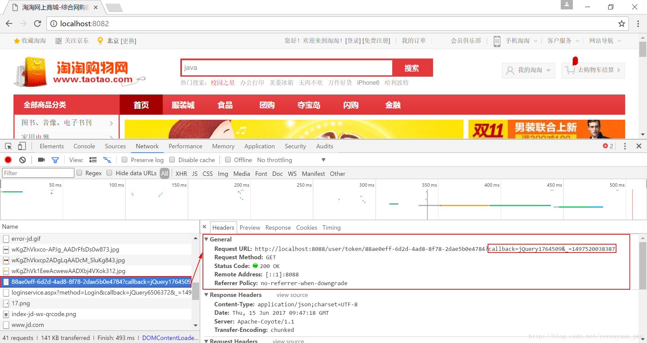
Task: Toggle the device toolbar icon
Action: pyautogui.click(x=22, y=146)
